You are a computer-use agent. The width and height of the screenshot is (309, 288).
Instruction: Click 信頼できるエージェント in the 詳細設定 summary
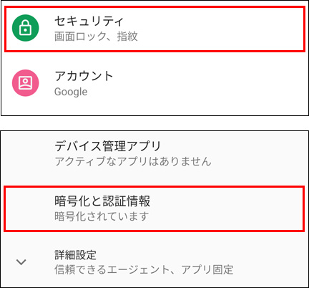(x=112, y=270)
